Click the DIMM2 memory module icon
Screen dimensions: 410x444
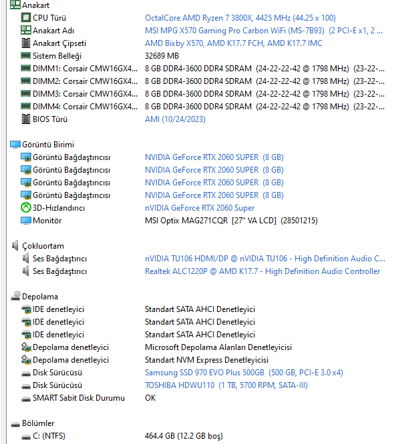(x=26, y=81)
